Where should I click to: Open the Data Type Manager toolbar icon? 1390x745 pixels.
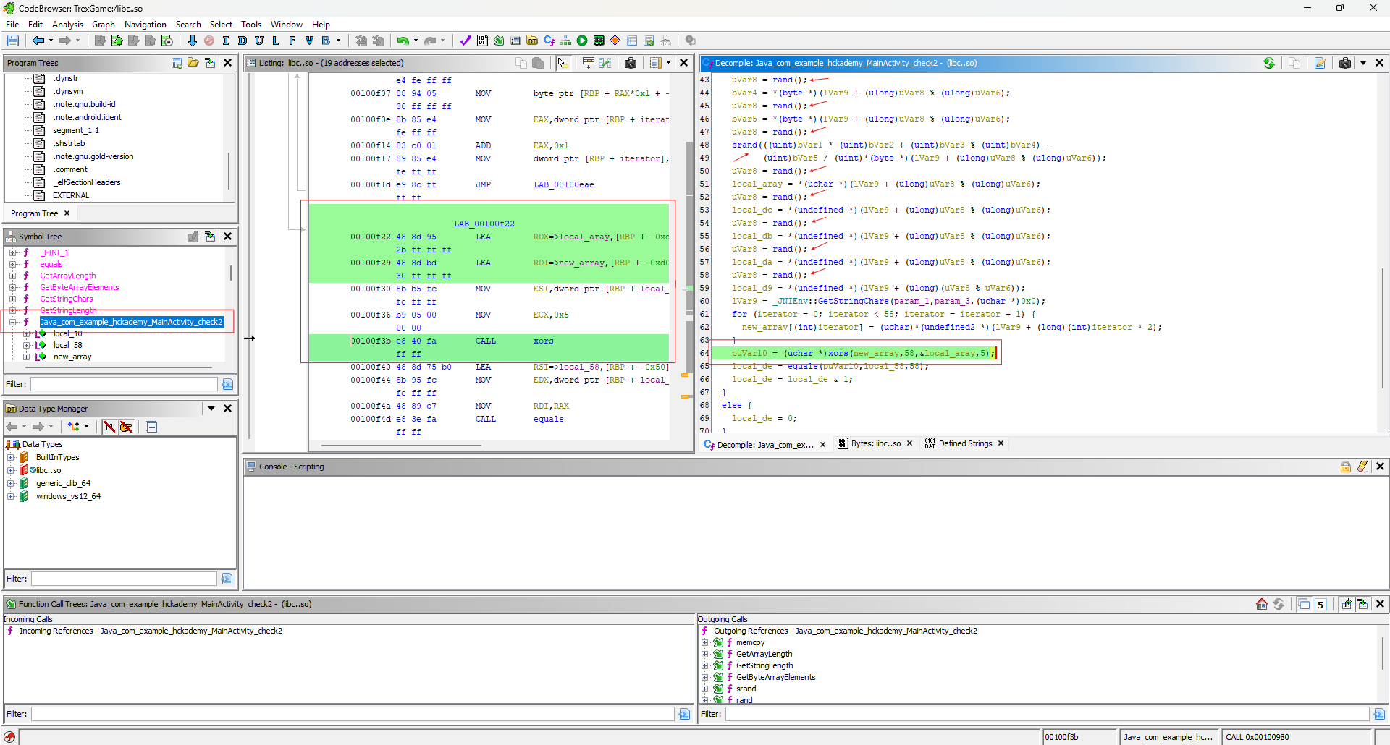point(532,41)
